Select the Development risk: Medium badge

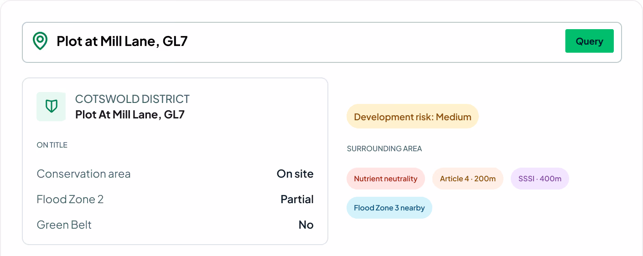pyautogui.click(x=412, y=117)
